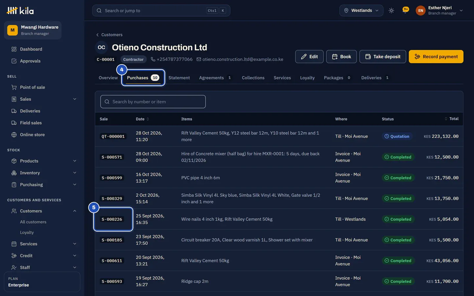Go back to Customers breadcrumb link
This screenshot has height=296, width=474.
109,35
